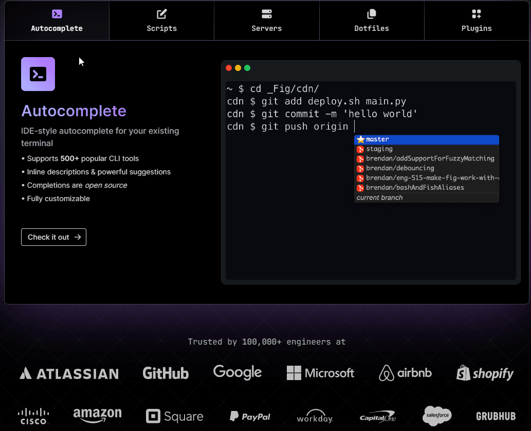Click the git branch icon beside staging
This screenshot has width=531, height=431.
[x=360, y=149]
